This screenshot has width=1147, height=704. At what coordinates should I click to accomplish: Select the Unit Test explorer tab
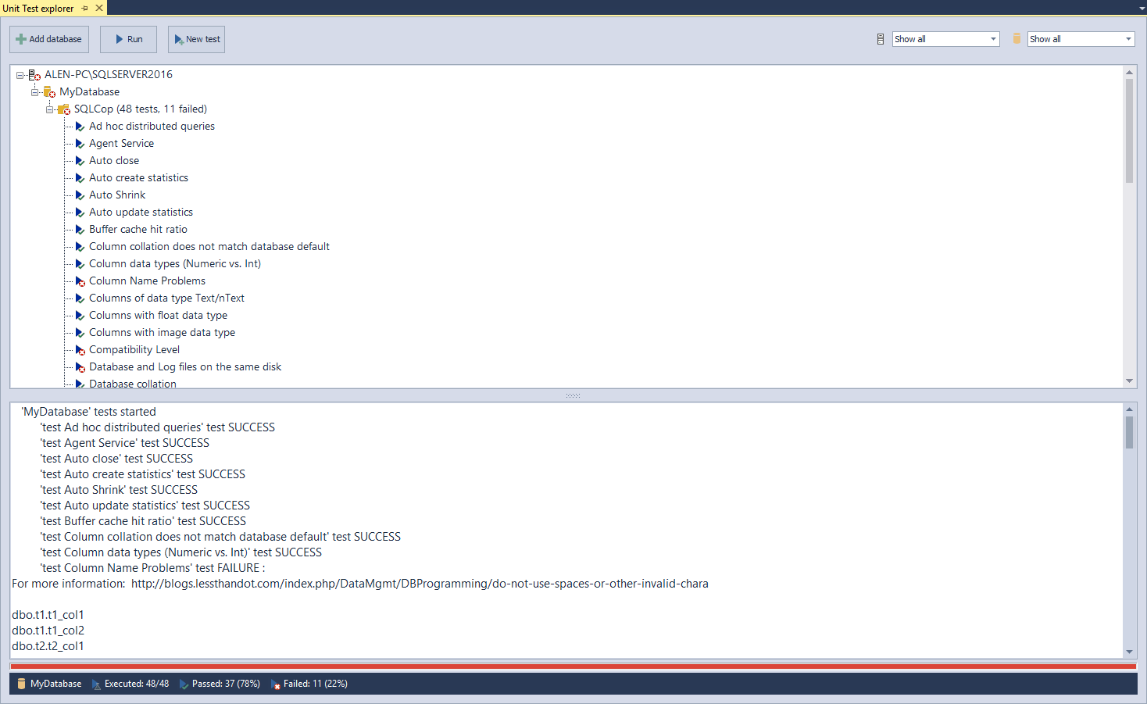[x=38, y=8]
